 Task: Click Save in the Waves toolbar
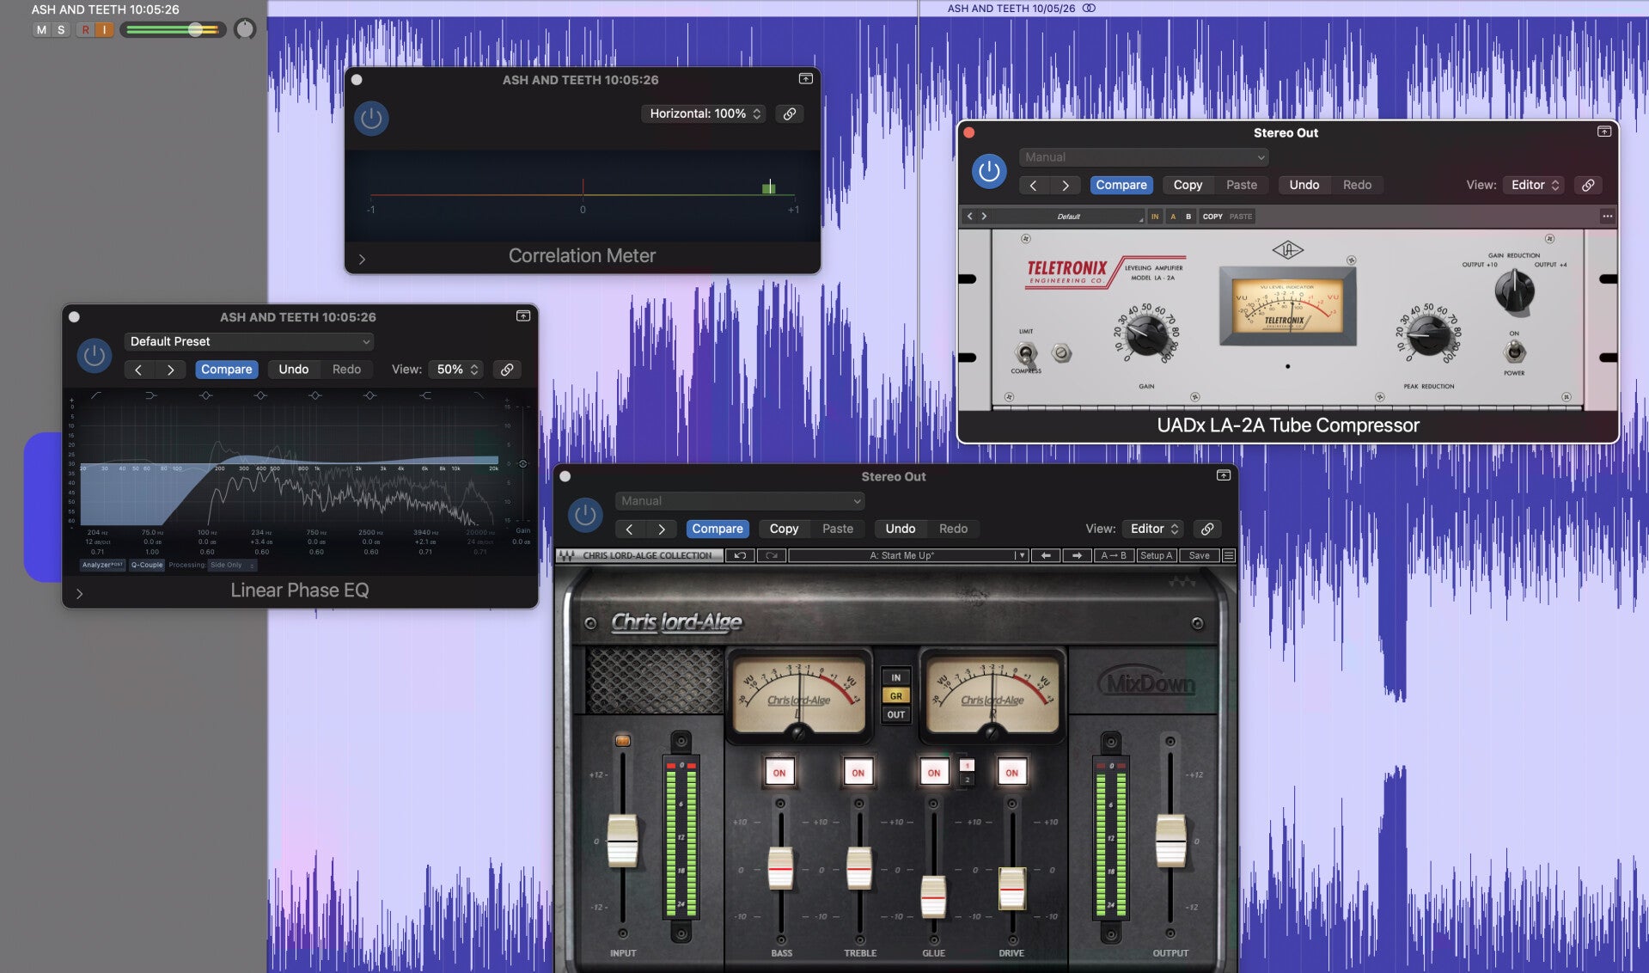(1199, 555)
